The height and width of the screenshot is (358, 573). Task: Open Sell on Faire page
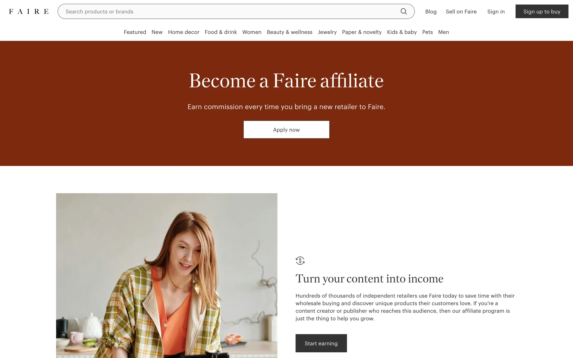point(461,11)
